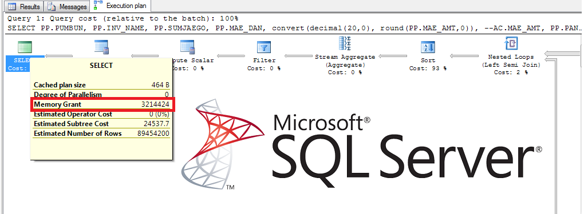Click the Nested Loops operator icon
Image resolution: width=584 pixels, height=214 pixels.
coord(511,43)
